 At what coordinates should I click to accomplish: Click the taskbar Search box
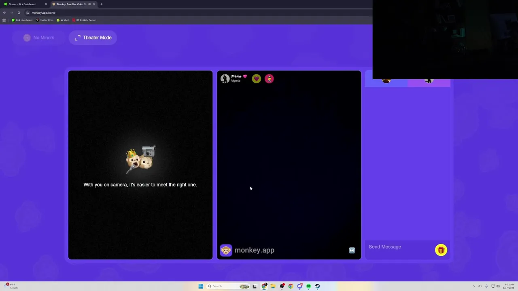coord(228,286)
